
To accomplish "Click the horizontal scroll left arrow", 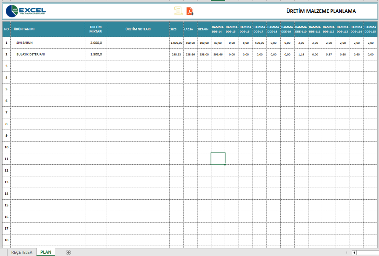I will 354,253.
